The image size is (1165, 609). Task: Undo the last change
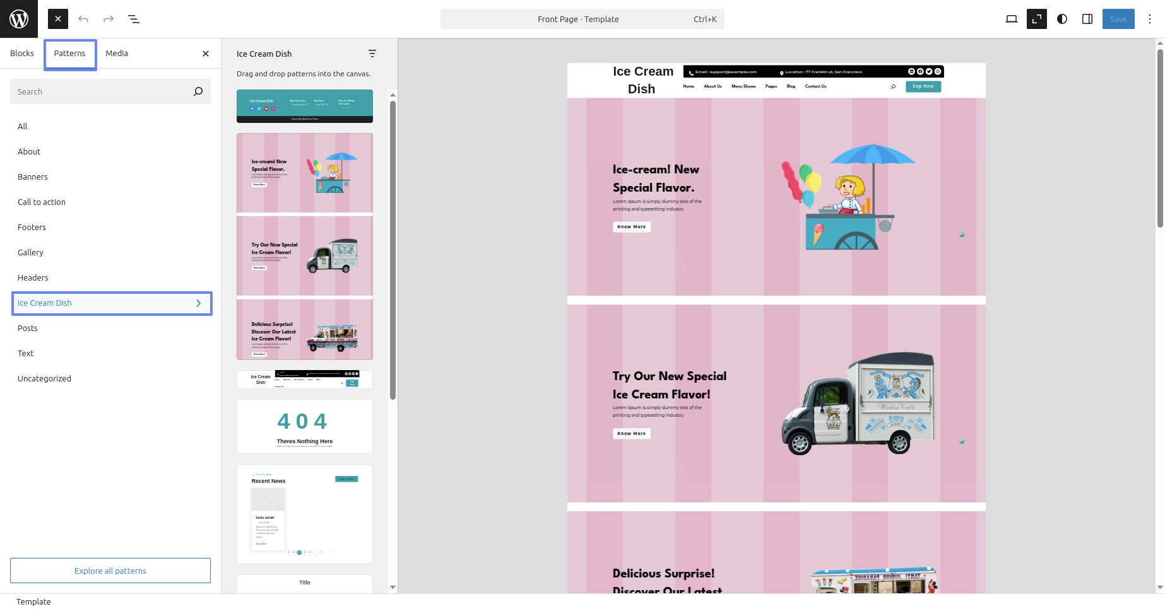[83, 19]
